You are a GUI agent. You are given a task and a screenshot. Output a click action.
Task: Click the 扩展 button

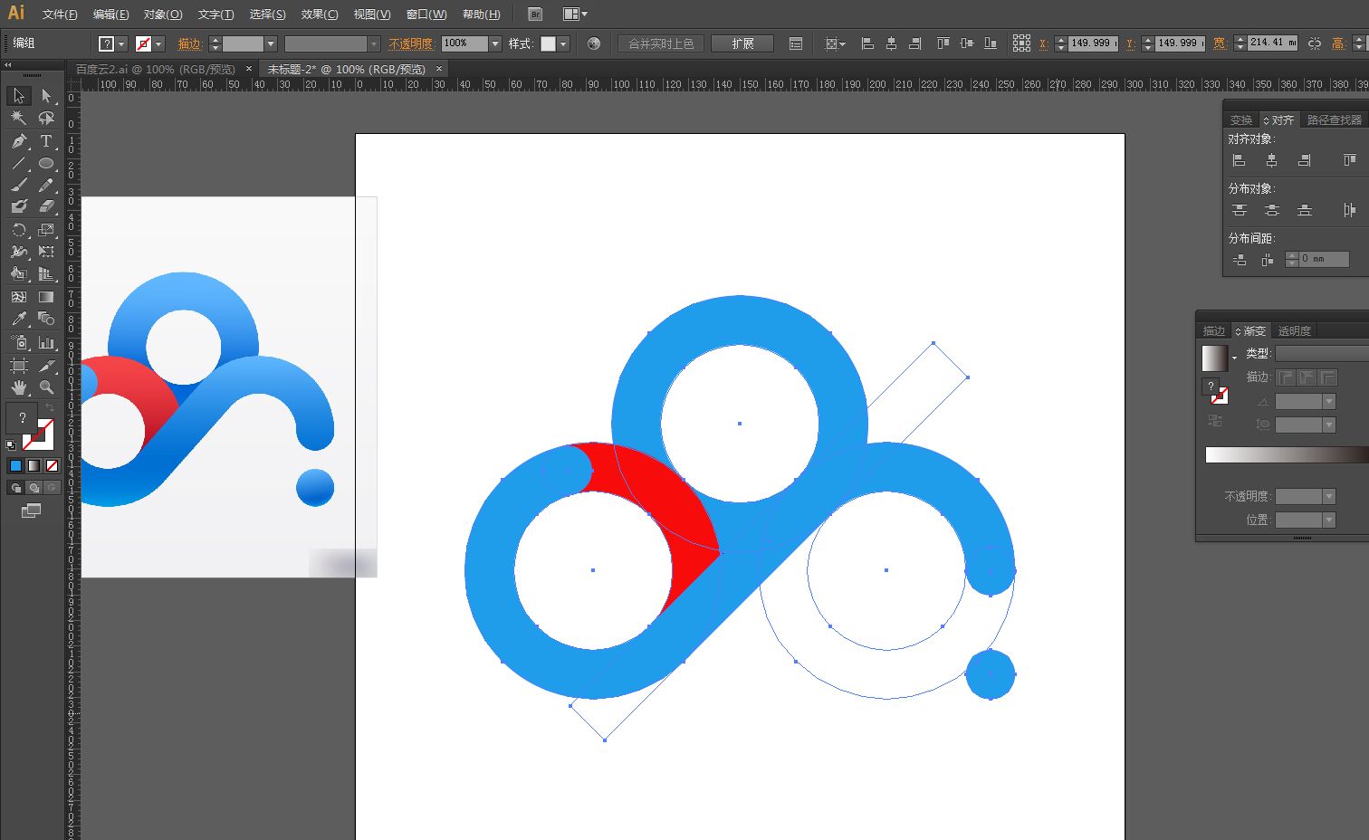pos(742,43)
